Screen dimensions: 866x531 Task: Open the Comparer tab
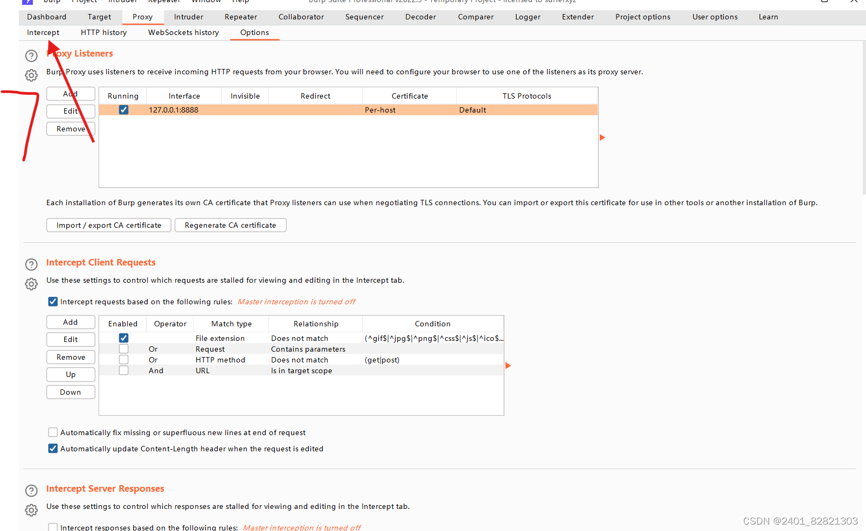[x=476, y=17]
